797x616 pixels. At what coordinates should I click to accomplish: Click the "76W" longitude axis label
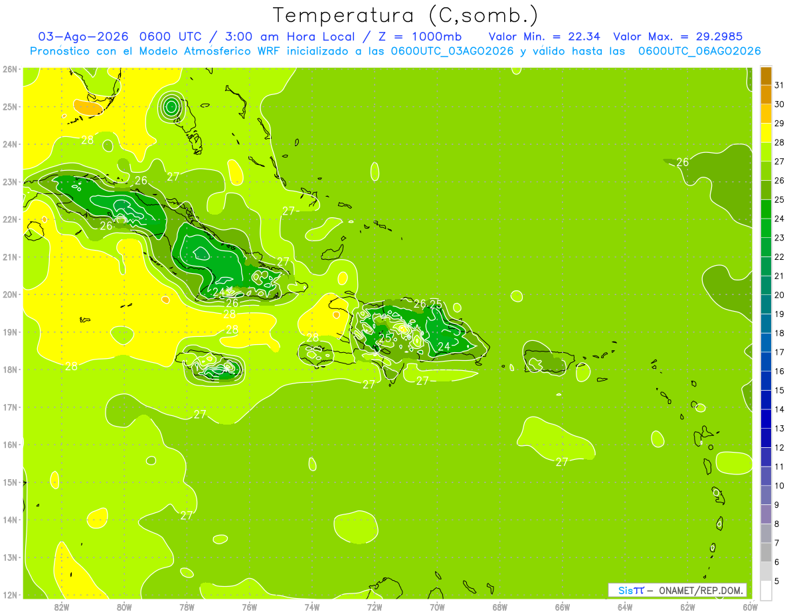click(249, 607)
